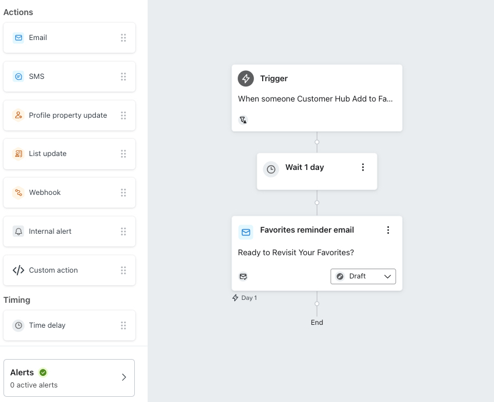The width and height of the screenshot is (494, 402).
Task: Open the Wait 1 day options menu
Action: click(363, 168)
